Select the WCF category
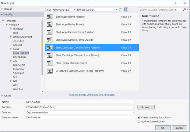This screenshot has width=190, height=132. (16, 85)
